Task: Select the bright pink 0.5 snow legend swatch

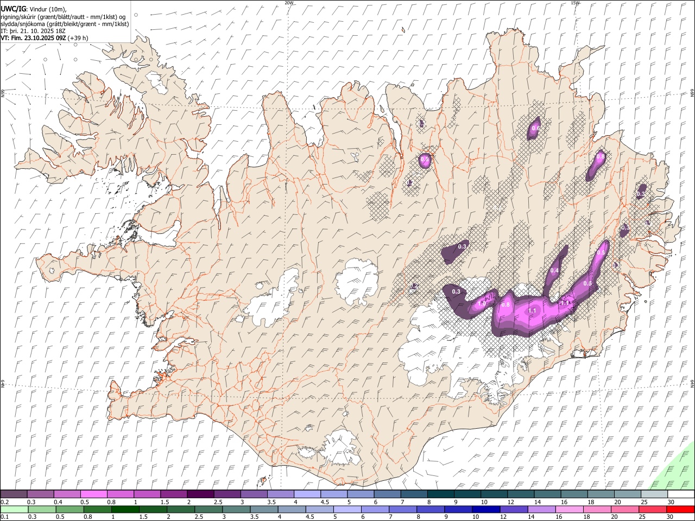Action: coord(94,494)
